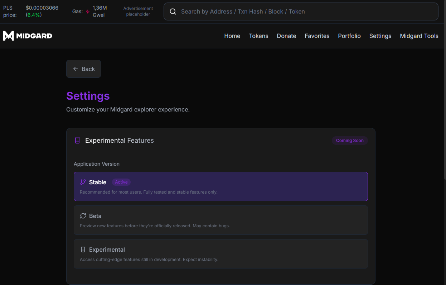Click the Application Version label
The image size is (446, 285).
click(x=97, y=164)
